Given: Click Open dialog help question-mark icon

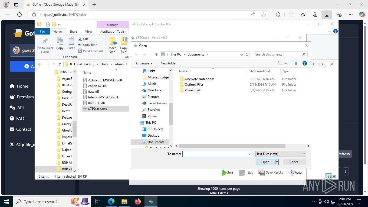Looking at the screenshot, I should [304, 63].
